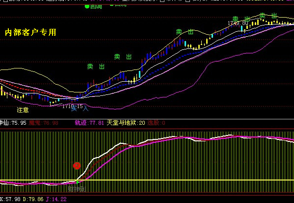Select the 天堂与地狱:20 indicator value
The image size is (294, 203).
[126, 123]
